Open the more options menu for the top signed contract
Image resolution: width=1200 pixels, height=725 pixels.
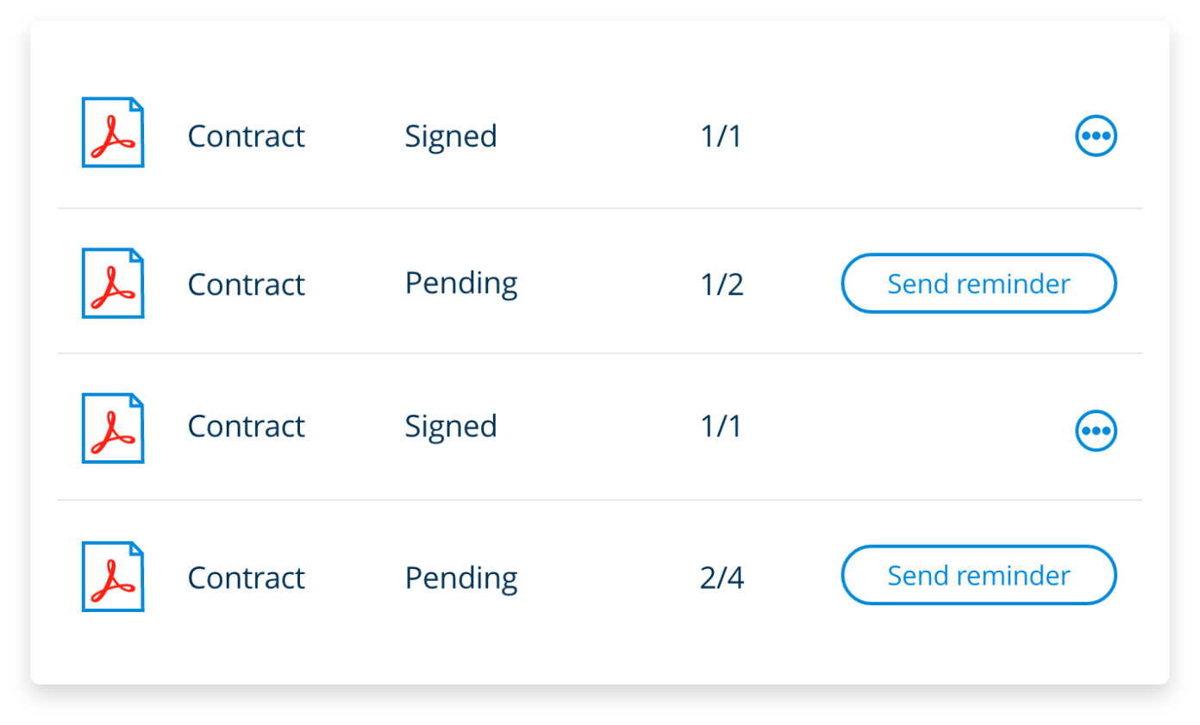pyautogui.click(x=1095, y=134)
